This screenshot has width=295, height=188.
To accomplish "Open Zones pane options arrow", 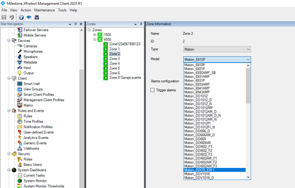I will [136, 24].
